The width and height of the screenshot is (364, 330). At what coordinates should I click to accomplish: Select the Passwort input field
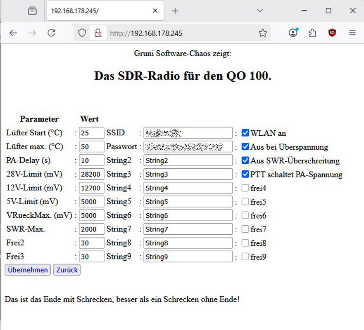click(x=188, y=146)
